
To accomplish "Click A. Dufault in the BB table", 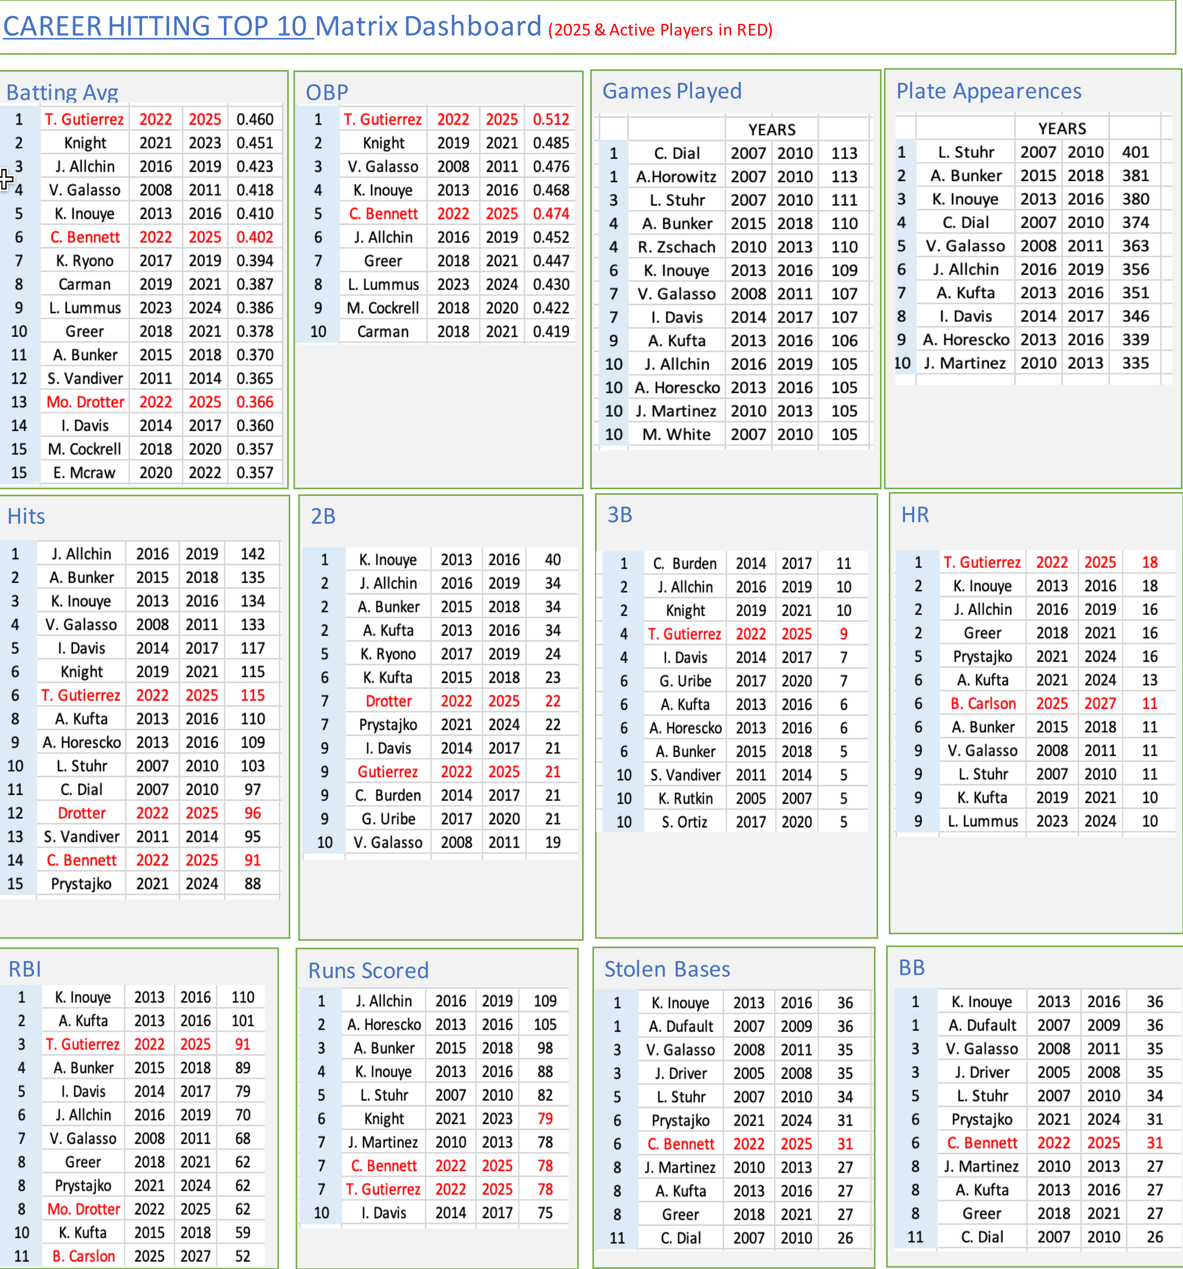I will click(x=981, y=1025).
